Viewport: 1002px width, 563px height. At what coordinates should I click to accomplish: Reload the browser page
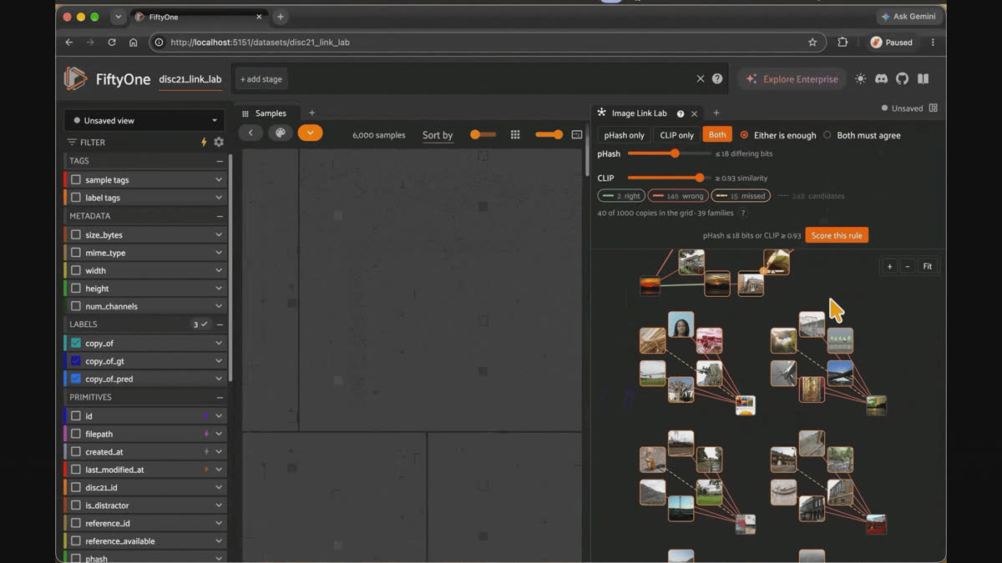[112, 42]
